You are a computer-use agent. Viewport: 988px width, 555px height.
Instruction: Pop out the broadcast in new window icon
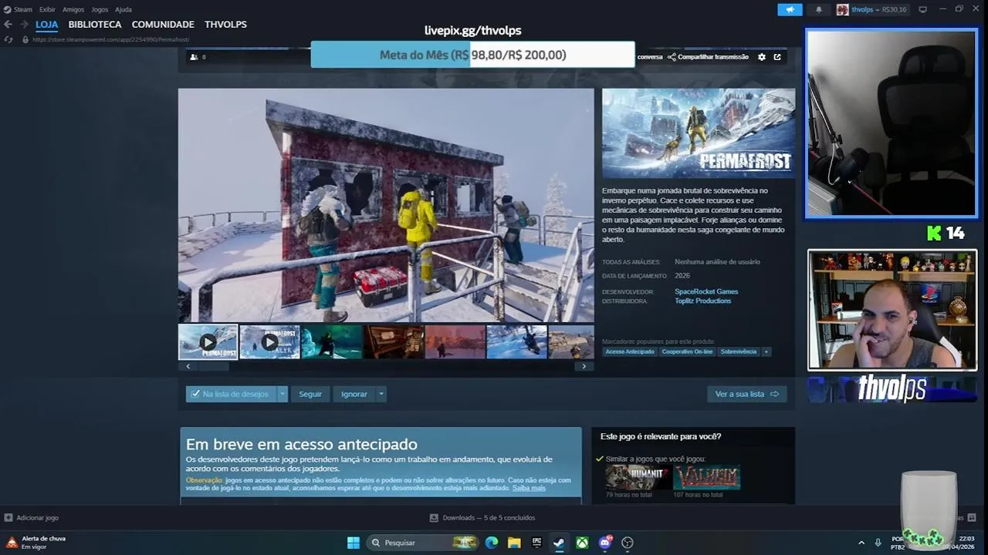tap(777, 57)
